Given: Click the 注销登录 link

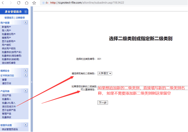Looking at the screenshot, I should pyautogui.click(x=20, y=18).
